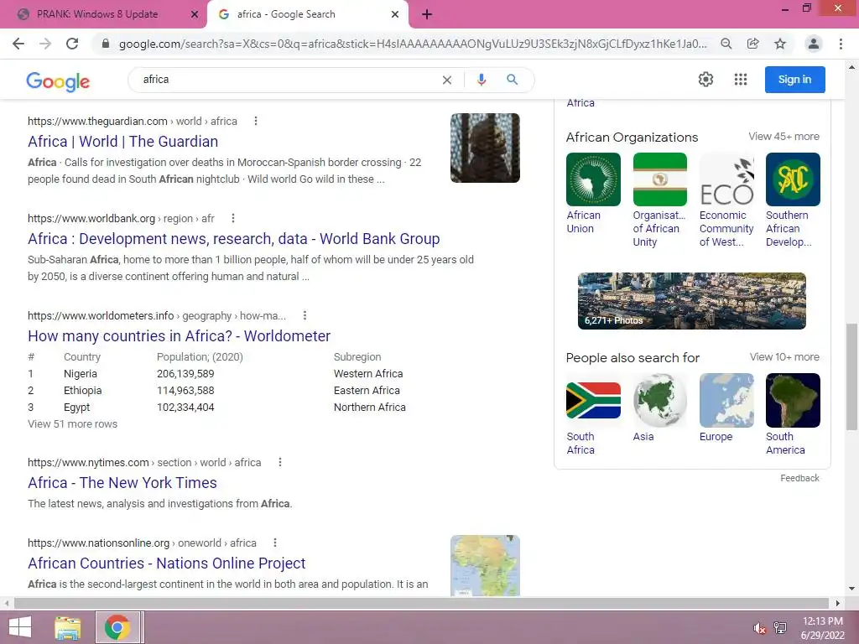Open the zoom magnifier icon in address bar
The image size is (859, 644).
726,44
